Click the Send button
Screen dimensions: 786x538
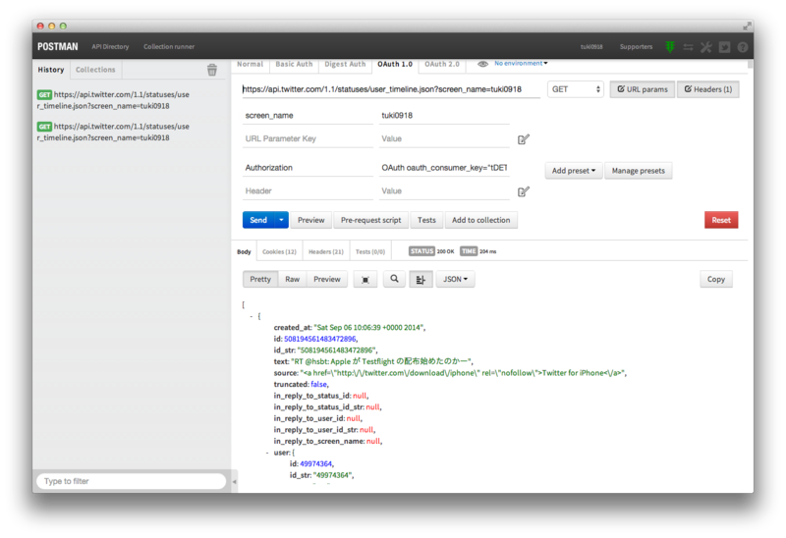(x=258, y=220)
